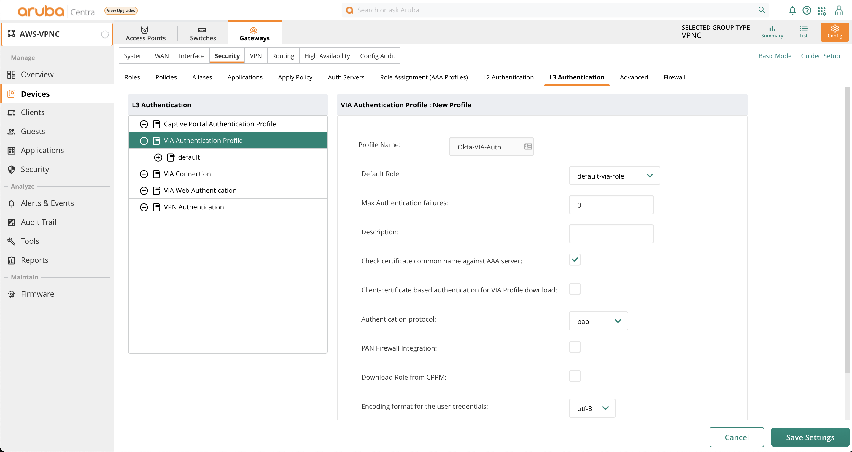Open the apps grid menu

822,10
